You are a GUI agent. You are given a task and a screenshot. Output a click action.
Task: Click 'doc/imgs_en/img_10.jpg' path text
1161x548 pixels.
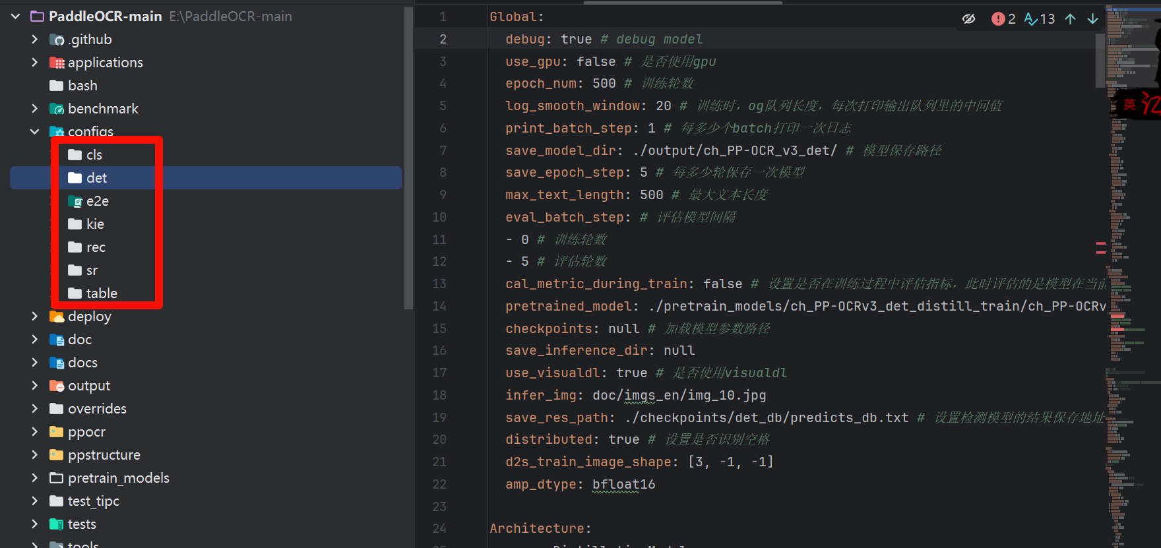point(679,395)
